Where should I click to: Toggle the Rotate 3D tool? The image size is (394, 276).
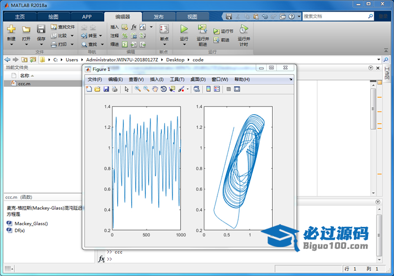(164, 89)
